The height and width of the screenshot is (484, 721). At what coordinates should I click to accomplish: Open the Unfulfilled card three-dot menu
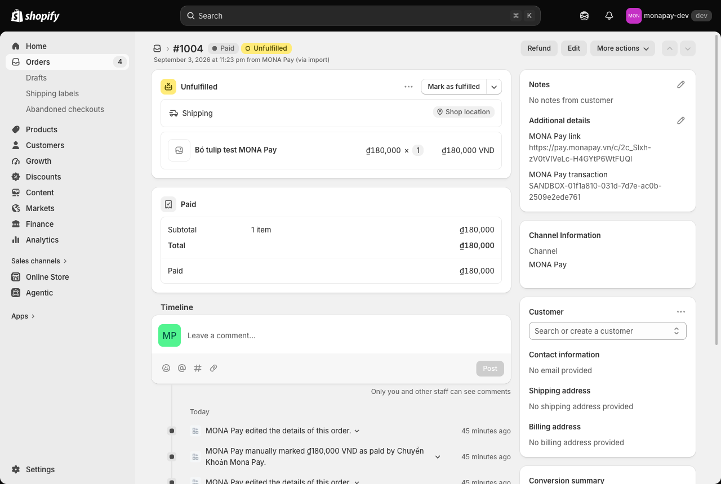pyautogui.click(x=408, y=87)
